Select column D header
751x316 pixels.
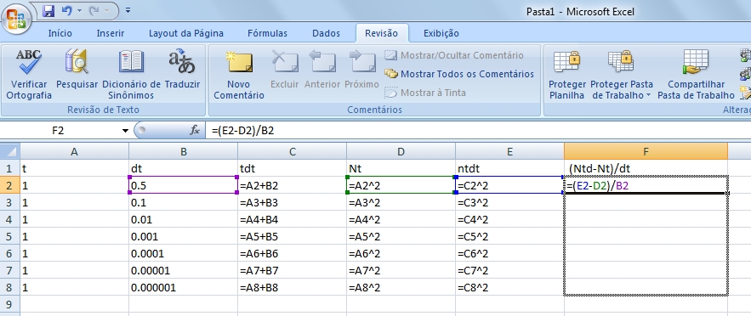point(401,151)
